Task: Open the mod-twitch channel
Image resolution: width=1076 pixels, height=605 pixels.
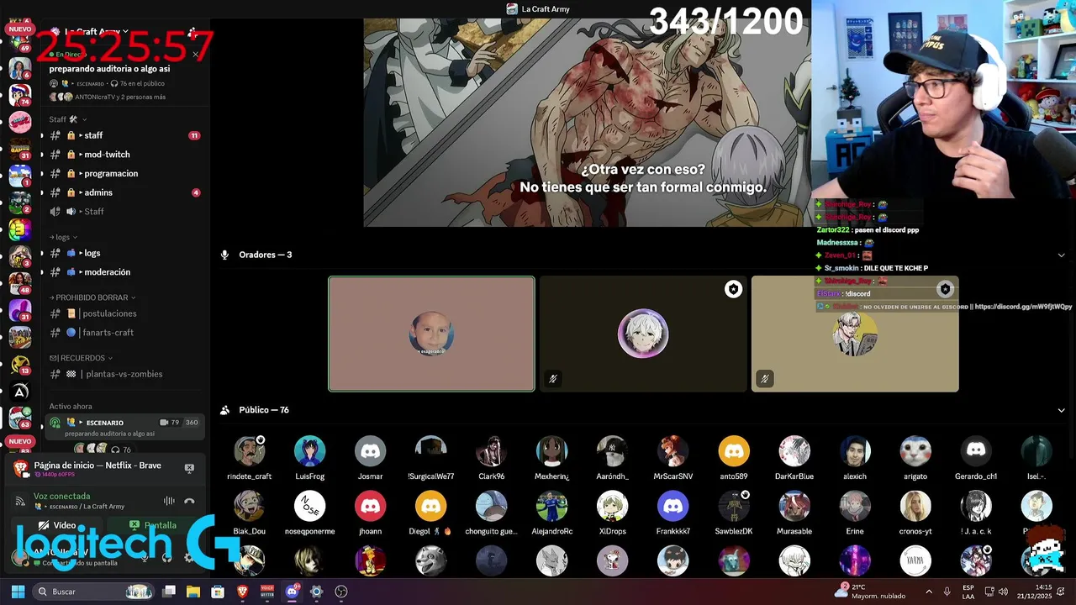Action: (x=124, y=155)
